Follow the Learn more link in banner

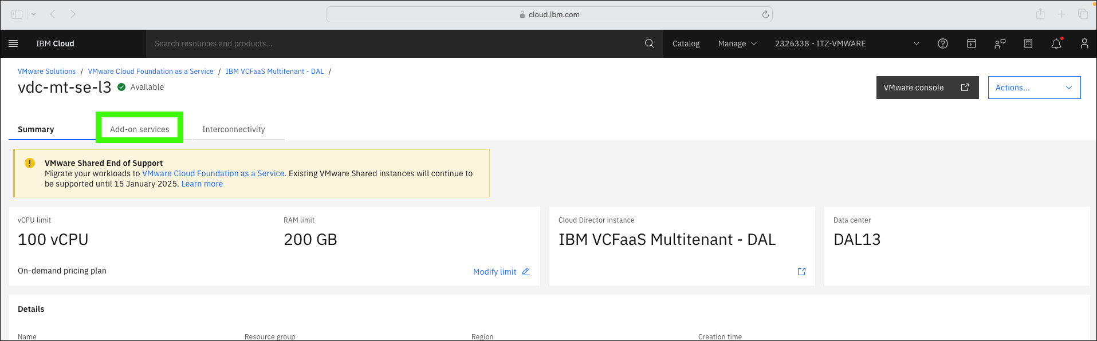pyautogui.click(x=202, y=184)
